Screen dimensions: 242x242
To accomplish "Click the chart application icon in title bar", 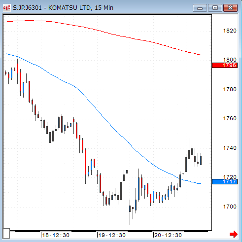I will point(7,8).
